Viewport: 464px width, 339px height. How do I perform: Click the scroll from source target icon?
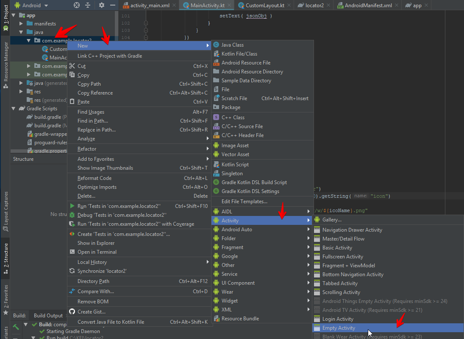(x=77, y=5)
